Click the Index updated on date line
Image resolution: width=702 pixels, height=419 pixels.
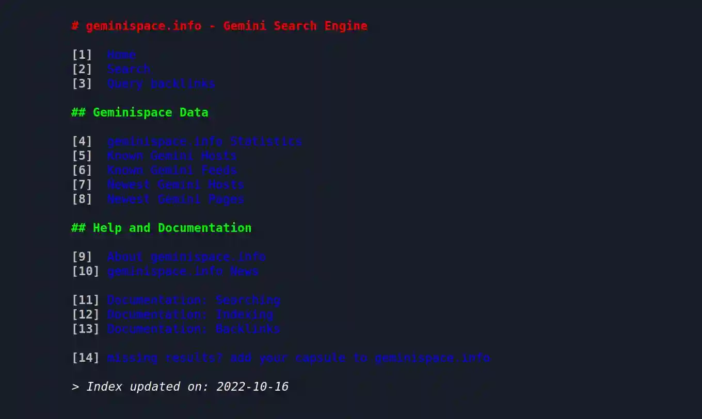(180, 387)
